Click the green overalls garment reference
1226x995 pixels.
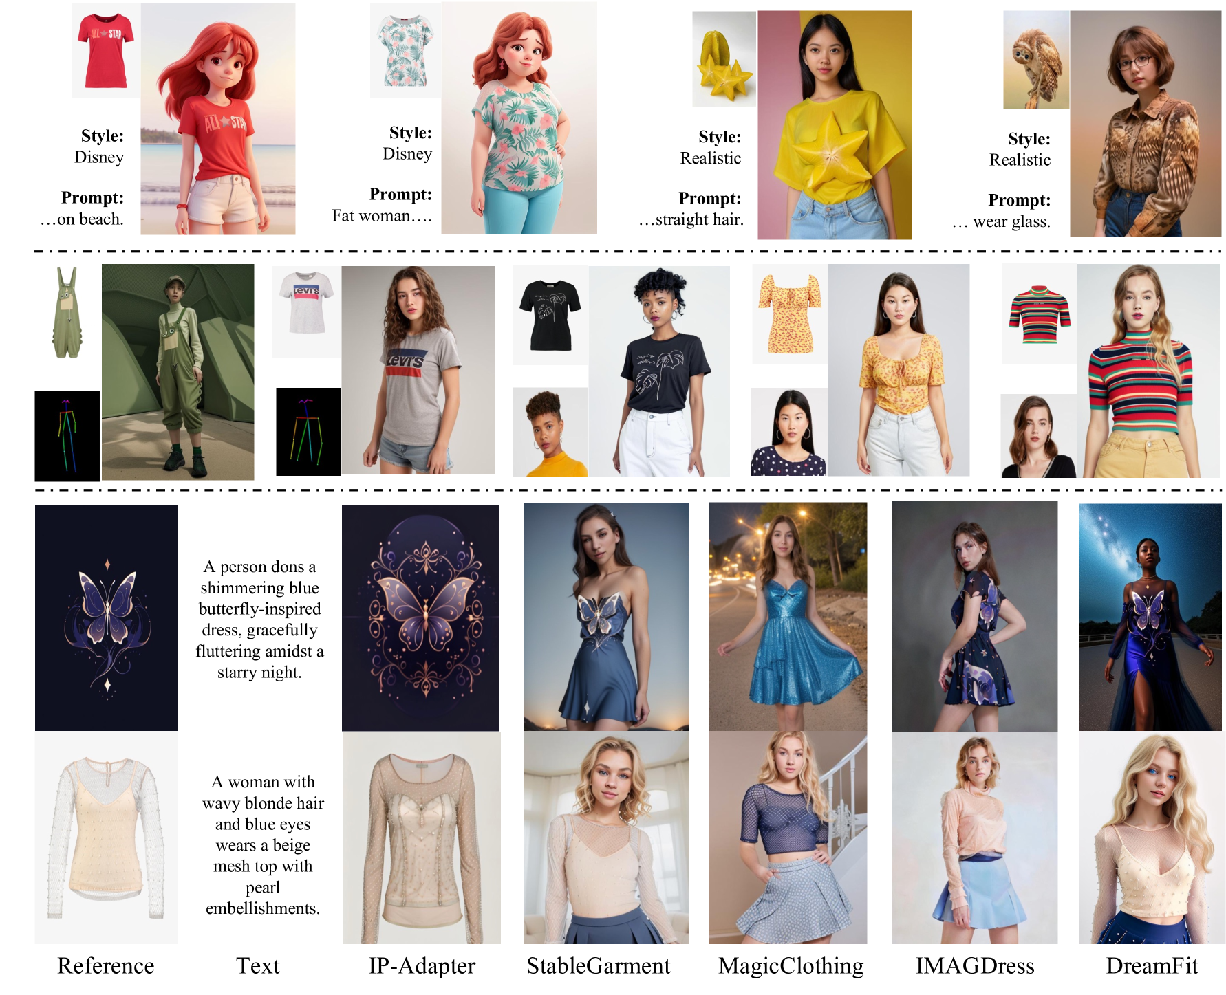[67, 313]
